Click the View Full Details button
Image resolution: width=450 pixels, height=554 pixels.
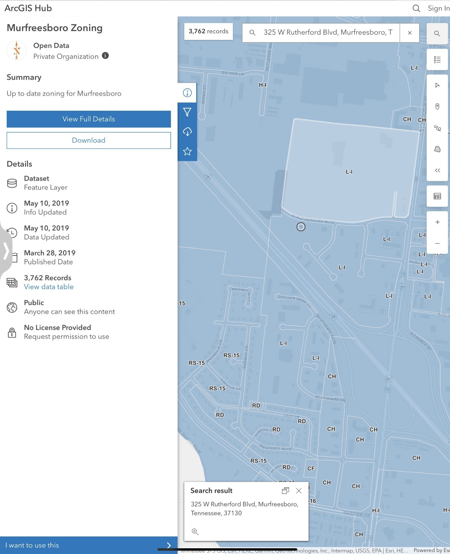[x=88, y=119]
